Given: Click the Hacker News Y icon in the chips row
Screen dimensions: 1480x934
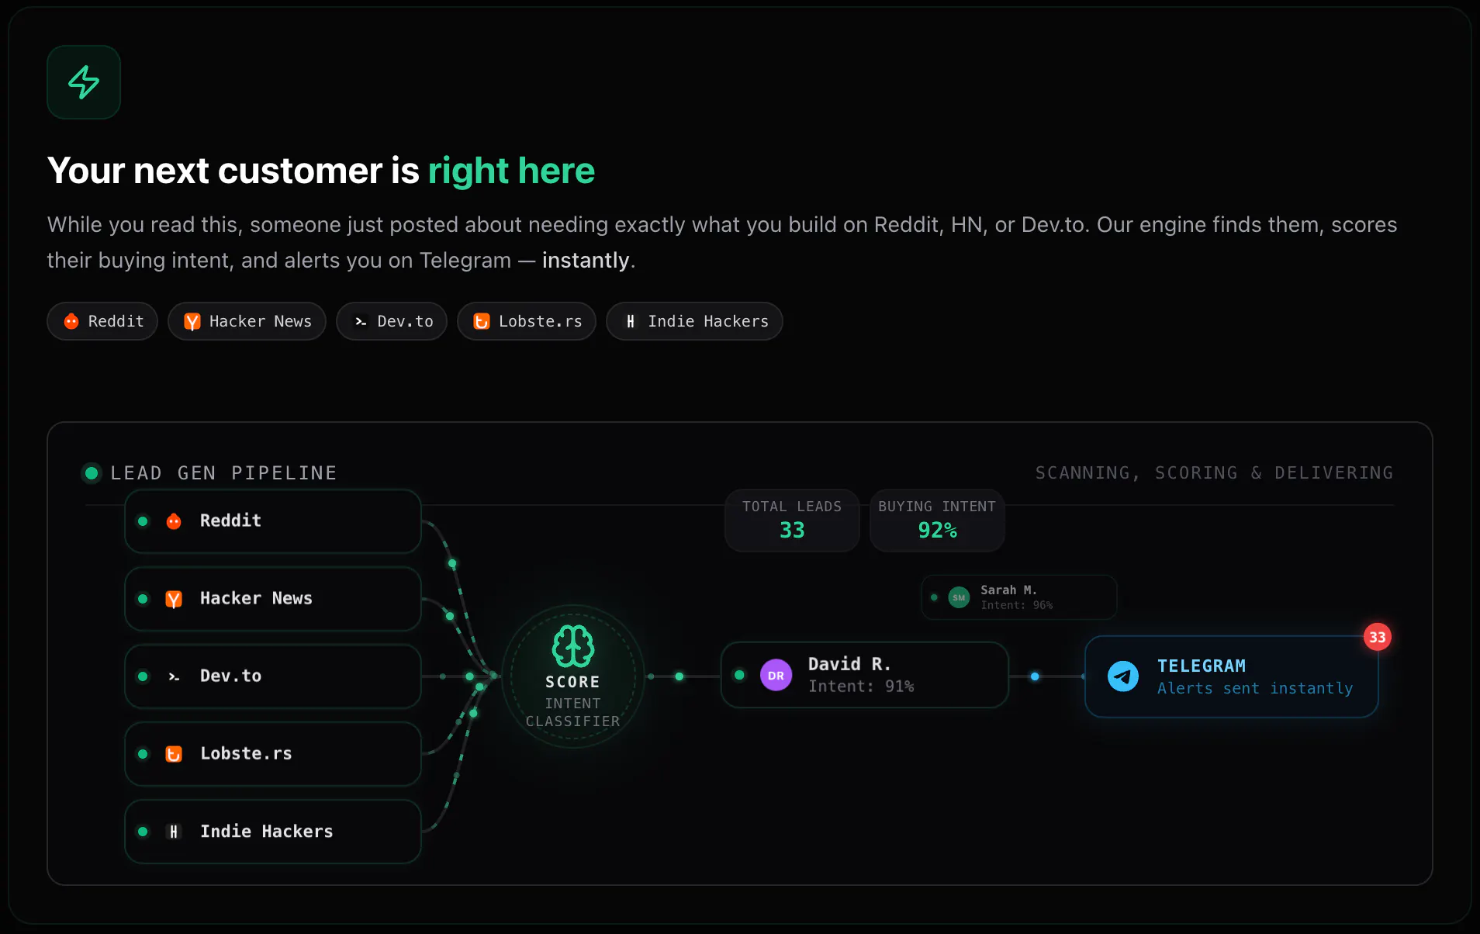Looking at the screenshot, I should 192,321.
